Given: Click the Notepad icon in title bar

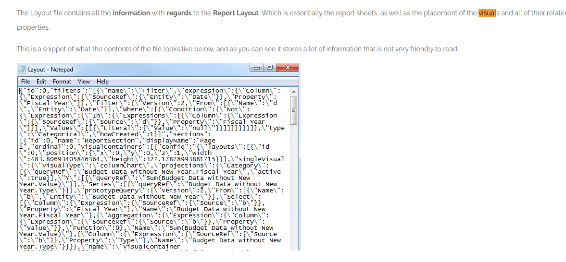Looking at the screenshot, I should pyautogui.click(x=23, y=70).
